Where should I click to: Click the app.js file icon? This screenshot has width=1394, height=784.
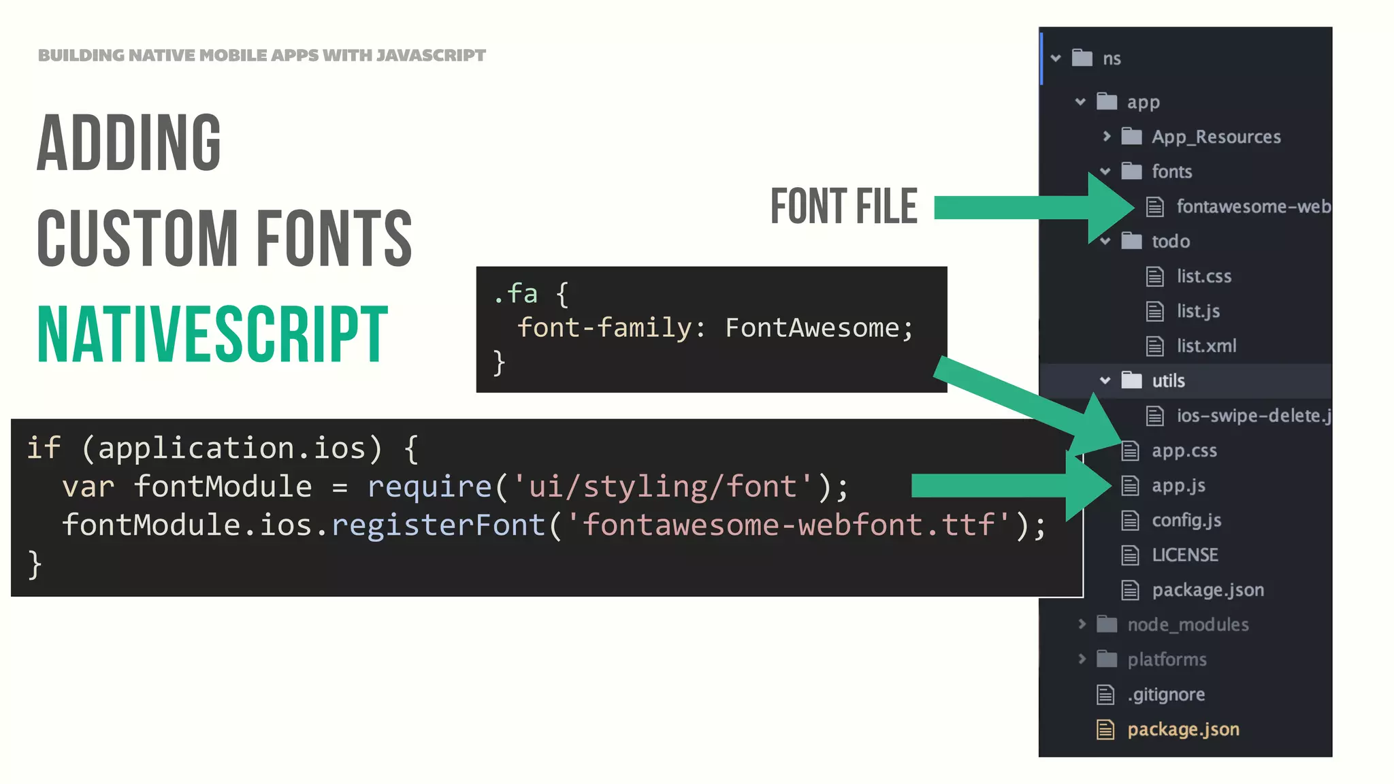1130,485
